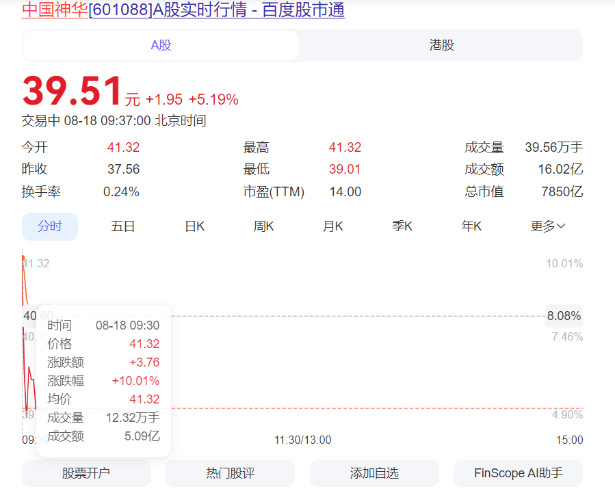Click 添加自选 to add to watchlist
615x493 pixels.
[x=374, y=473]
